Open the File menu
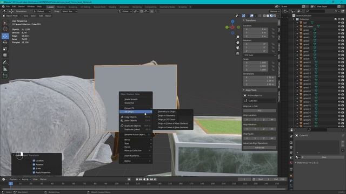This screenshot has width=346, height=194. [x=8, y=6]
